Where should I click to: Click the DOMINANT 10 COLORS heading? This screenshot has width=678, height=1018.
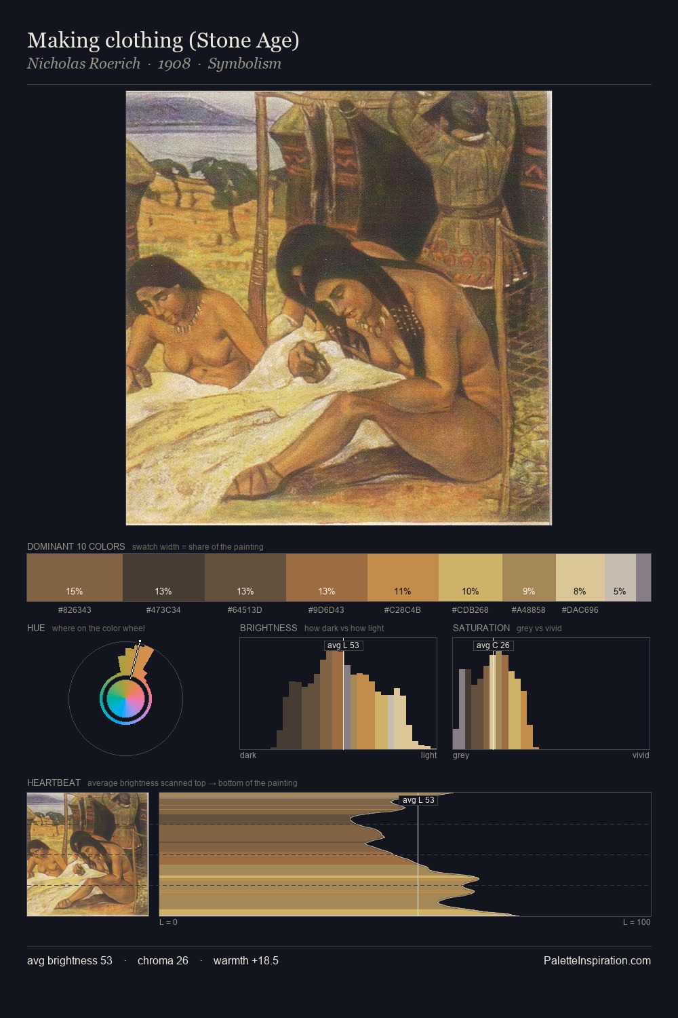click(x=76, y=546)
